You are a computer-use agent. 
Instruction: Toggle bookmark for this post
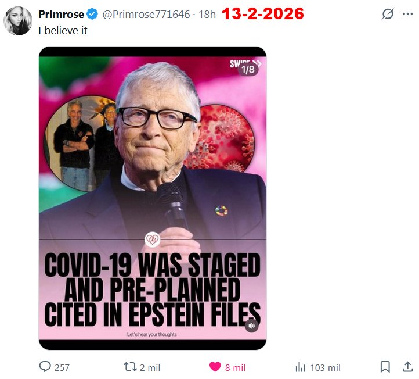point(385,367)
